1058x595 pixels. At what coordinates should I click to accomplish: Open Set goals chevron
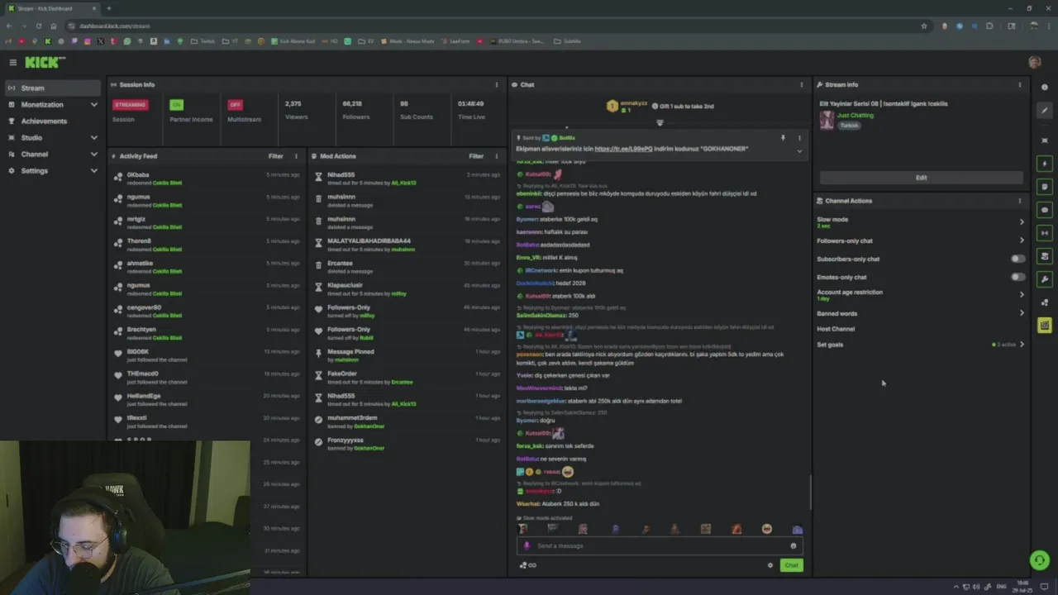[x=1022, y=345]
